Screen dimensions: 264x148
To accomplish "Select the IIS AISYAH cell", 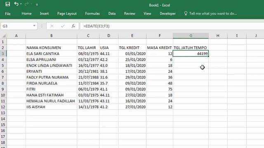I will pos(51,107).
